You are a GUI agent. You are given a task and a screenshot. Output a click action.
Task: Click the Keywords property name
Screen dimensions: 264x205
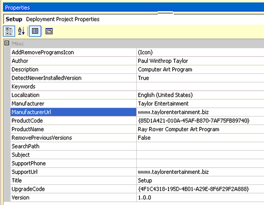(x=73, y=86)
